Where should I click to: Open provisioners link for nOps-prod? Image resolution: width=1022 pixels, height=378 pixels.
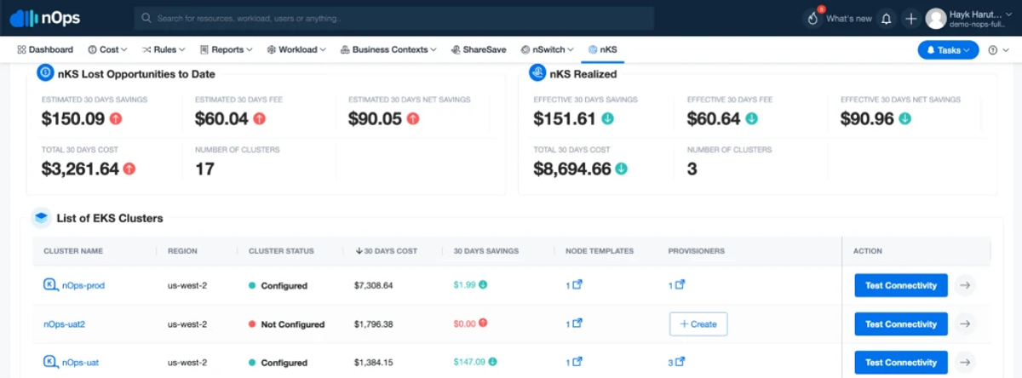tap(676, 285)
